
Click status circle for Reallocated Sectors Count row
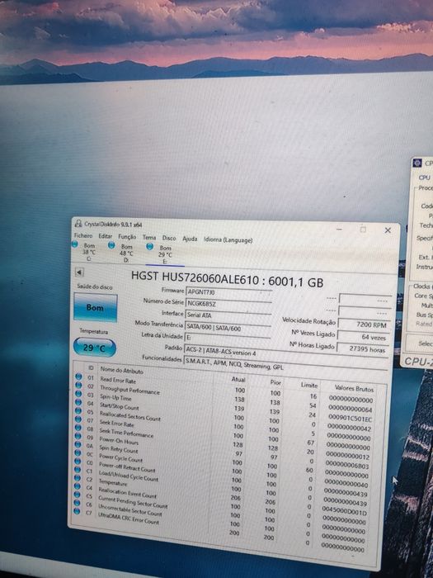[x=78, y=410]
